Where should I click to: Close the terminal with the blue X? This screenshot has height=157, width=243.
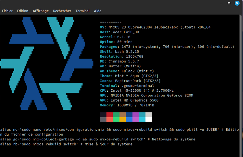point(237,3)
